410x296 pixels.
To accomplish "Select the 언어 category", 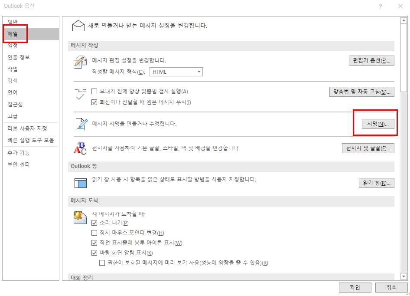I will pyautogui.click(x=31, y=92).
